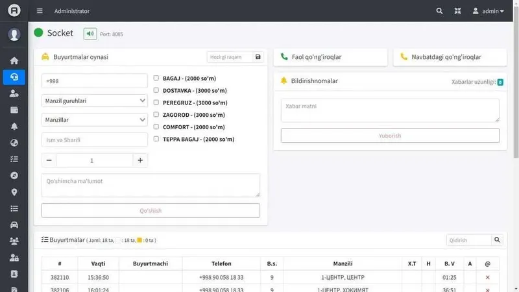This screenshot has width=519, height=292.
Task: Check the TEPPA BAGAJ option
Action: [x=156, y=139]
